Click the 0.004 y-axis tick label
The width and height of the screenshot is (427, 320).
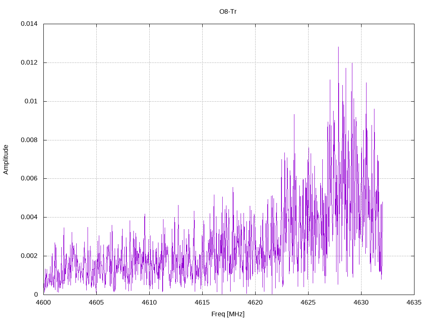click(29, 217)
